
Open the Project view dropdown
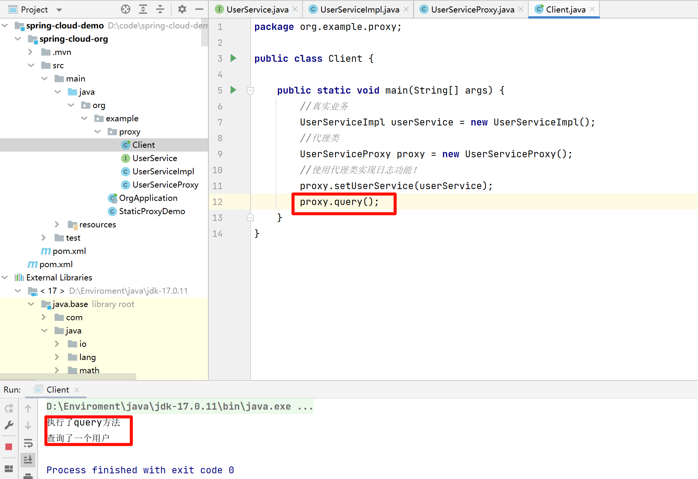[x=59, y=9]
